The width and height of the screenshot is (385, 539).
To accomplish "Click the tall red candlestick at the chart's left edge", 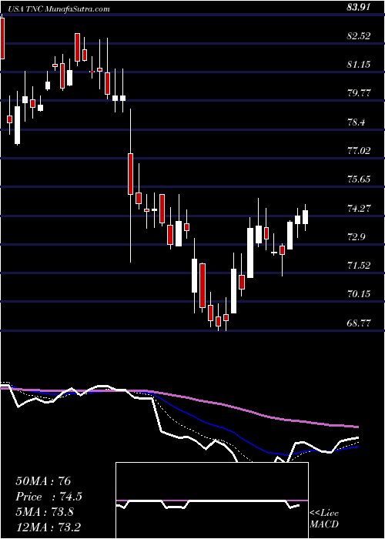I will point(2,38).
